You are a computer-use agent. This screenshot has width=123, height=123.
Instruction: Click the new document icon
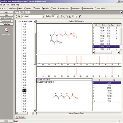(16, 16)
